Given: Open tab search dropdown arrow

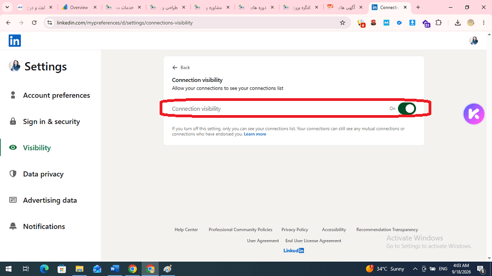Looking at the screenshot, I should click(7, 7).
